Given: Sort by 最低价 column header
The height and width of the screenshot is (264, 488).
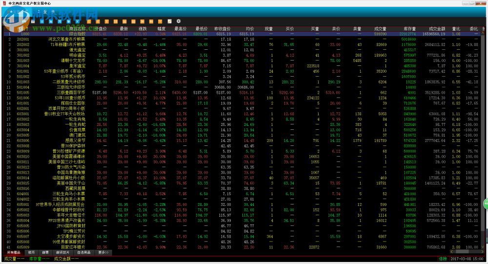Looking at the screenshot, I should tap(202, 29).
